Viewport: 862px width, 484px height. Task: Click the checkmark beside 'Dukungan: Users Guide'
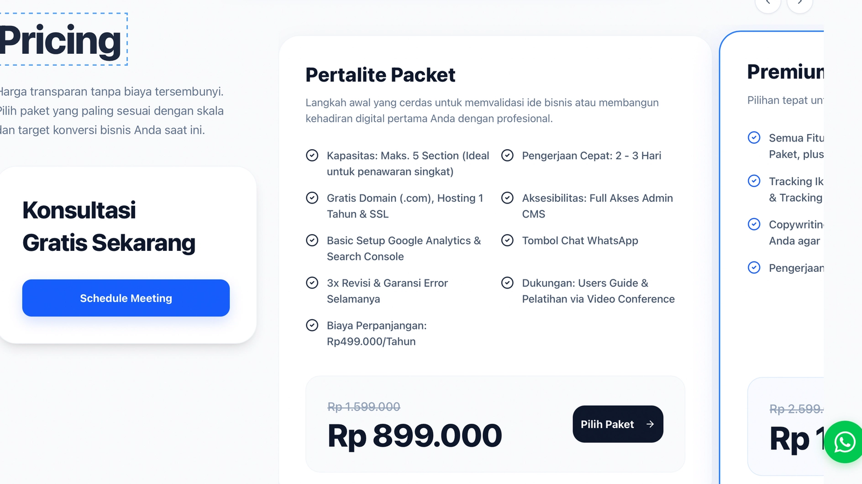pyautogui.click(x=507, y=283)
